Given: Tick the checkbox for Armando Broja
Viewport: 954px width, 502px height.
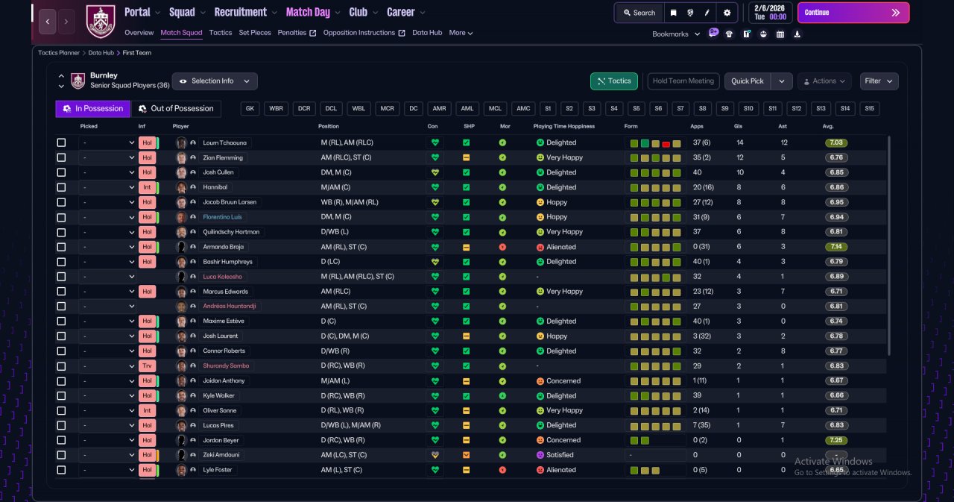Looking at the screenshot, I should click(61, 247).
